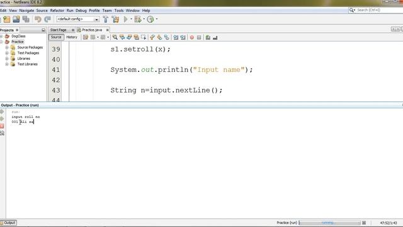Click the Save All toolbar icon
The width and height of the screenshot is (403, 227).
(26, 20)
